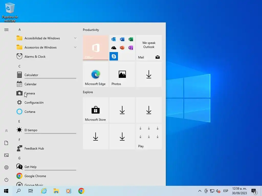Jump to letter G section header
The height and width of the screenshot is (196, 262).
pos(19,158)
